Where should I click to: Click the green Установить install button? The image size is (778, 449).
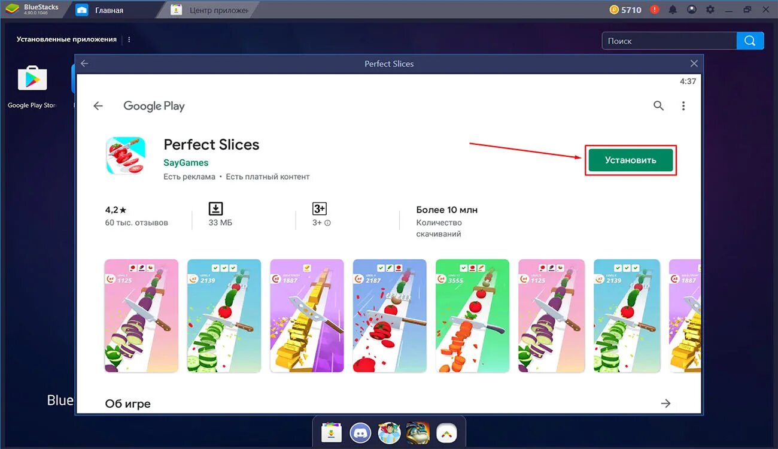[x=631, y=160]
